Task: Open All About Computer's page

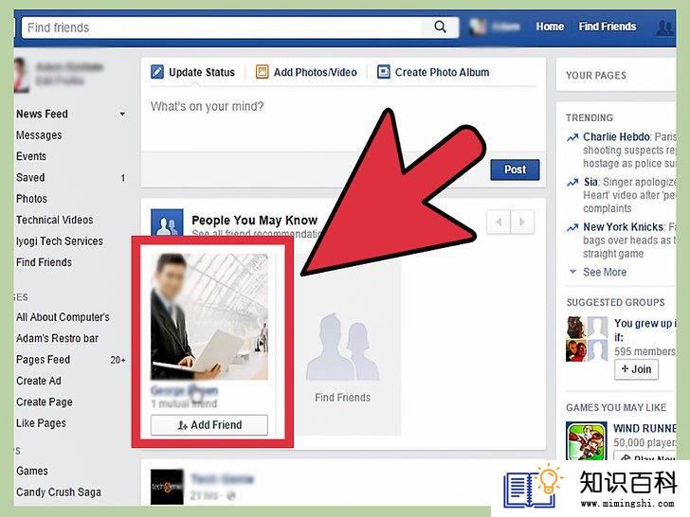Action: pyautogui.click(x=63, y=317)
